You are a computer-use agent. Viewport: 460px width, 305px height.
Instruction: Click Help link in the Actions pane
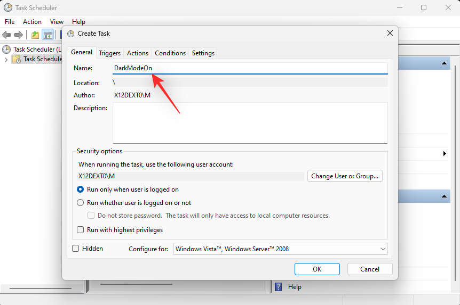(x=295, y=287)
